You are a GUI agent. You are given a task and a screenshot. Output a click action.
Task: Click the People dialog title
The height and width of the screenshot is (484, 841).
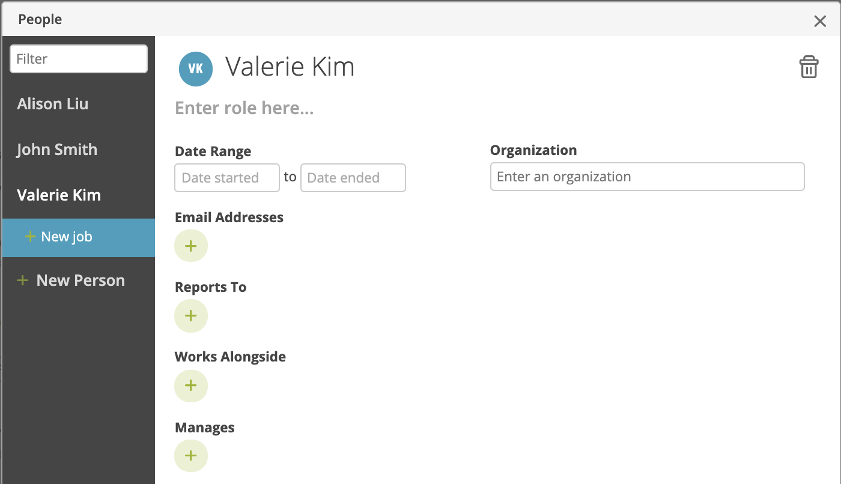[40, 19]
